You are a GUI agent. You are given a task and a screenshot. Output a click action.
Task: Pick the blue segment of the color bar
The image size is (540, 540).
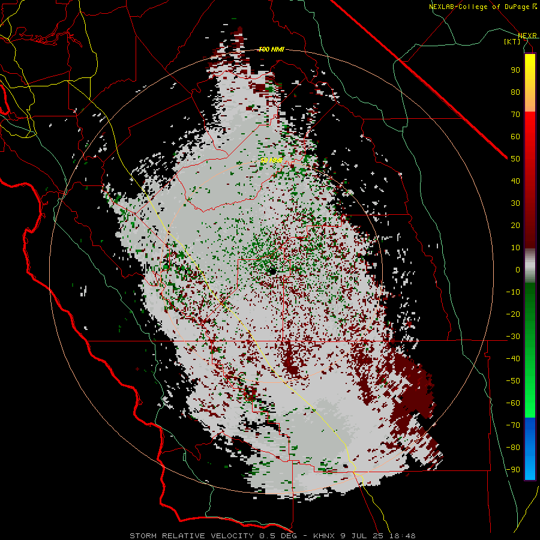pos(530,449)
